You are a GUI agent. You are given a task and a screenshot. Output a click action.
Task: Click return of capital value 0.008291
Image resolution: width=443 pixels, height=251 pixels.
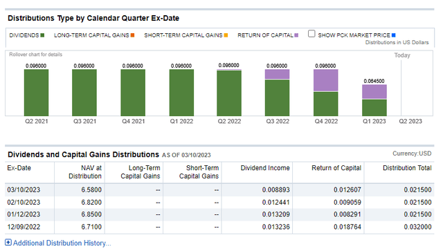coord(347,214)
